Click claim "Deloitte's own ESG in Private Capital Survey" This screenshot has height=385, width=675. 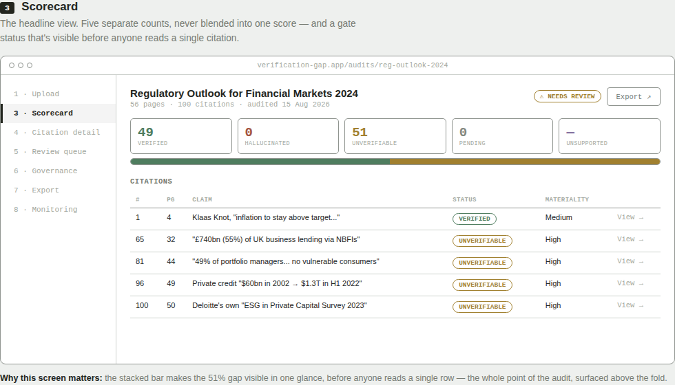click(280, 305)
